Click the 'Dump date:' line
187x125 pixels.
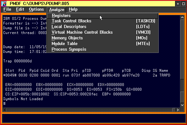point(25,47)
